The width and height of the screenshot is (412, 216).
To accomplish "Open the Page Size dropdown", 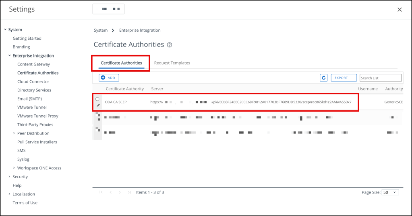I will click(x=390, y=192).
